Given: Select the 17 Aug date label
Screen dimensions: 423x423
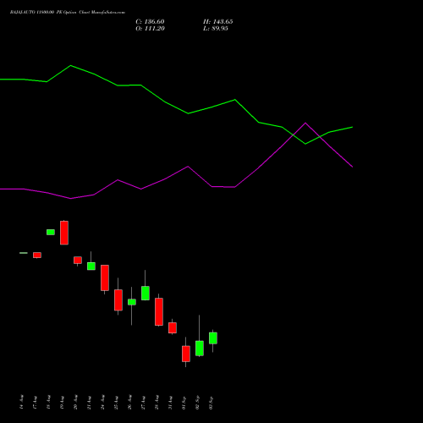Looking at the screenshot, I should point(36,402).
